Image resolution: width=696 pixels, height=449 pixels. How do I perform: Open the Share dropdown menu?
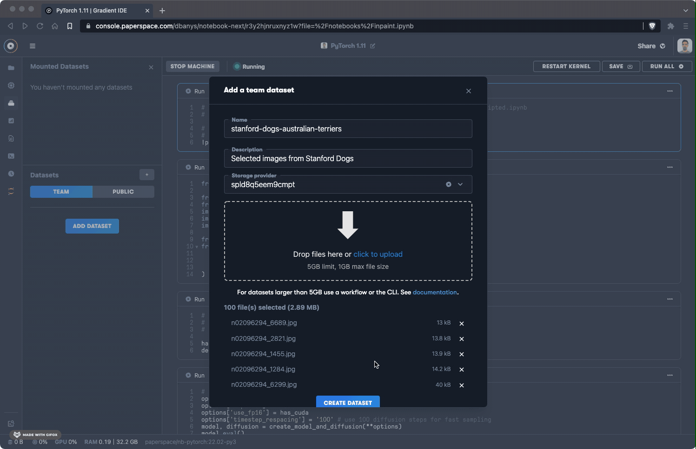[x=651, y=46]
